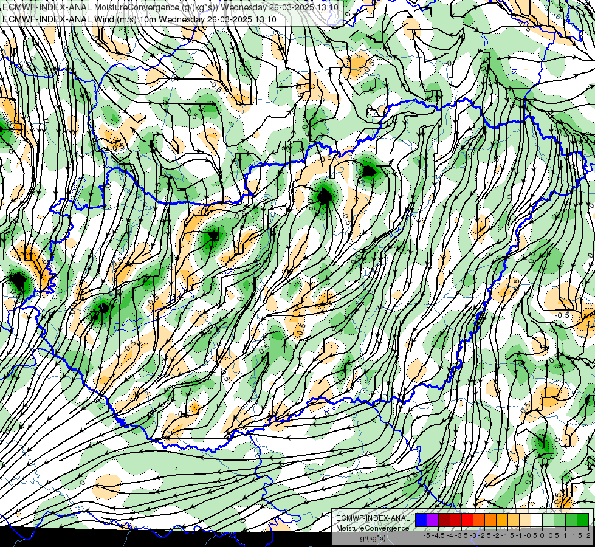Click the 1.5 value on the legend scale

point(577,535)
